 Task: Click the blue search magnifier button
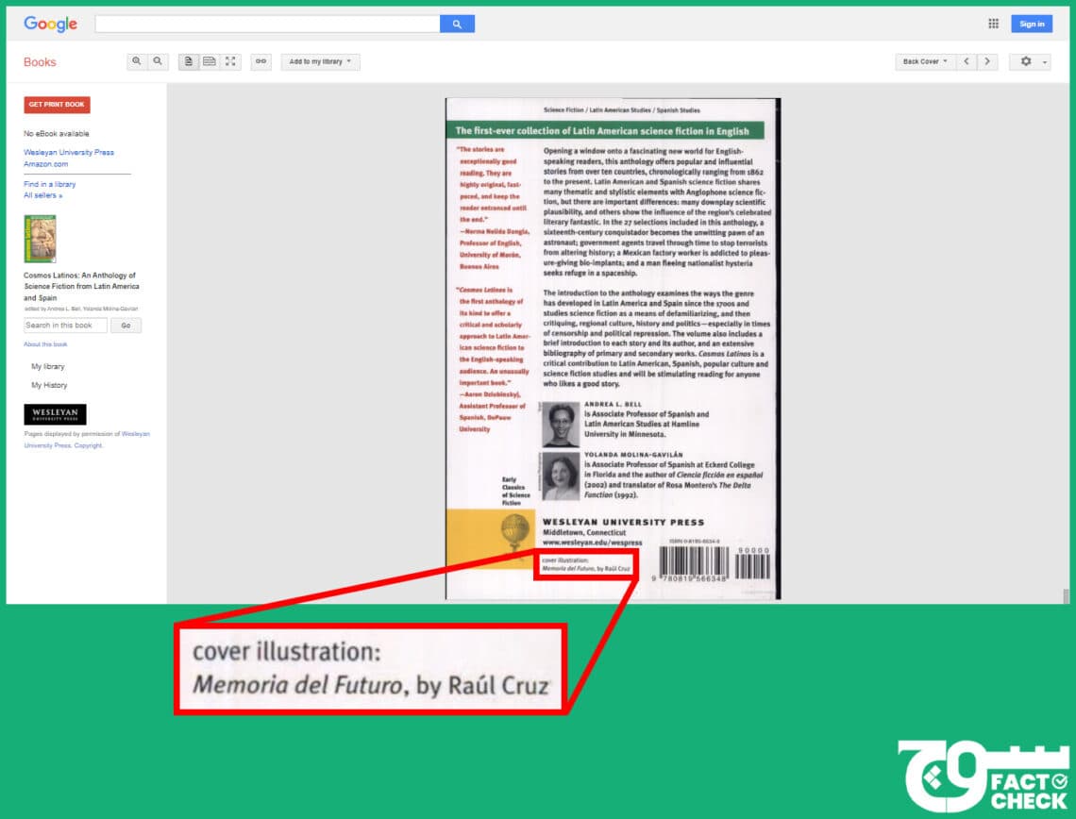pos(457,24)
